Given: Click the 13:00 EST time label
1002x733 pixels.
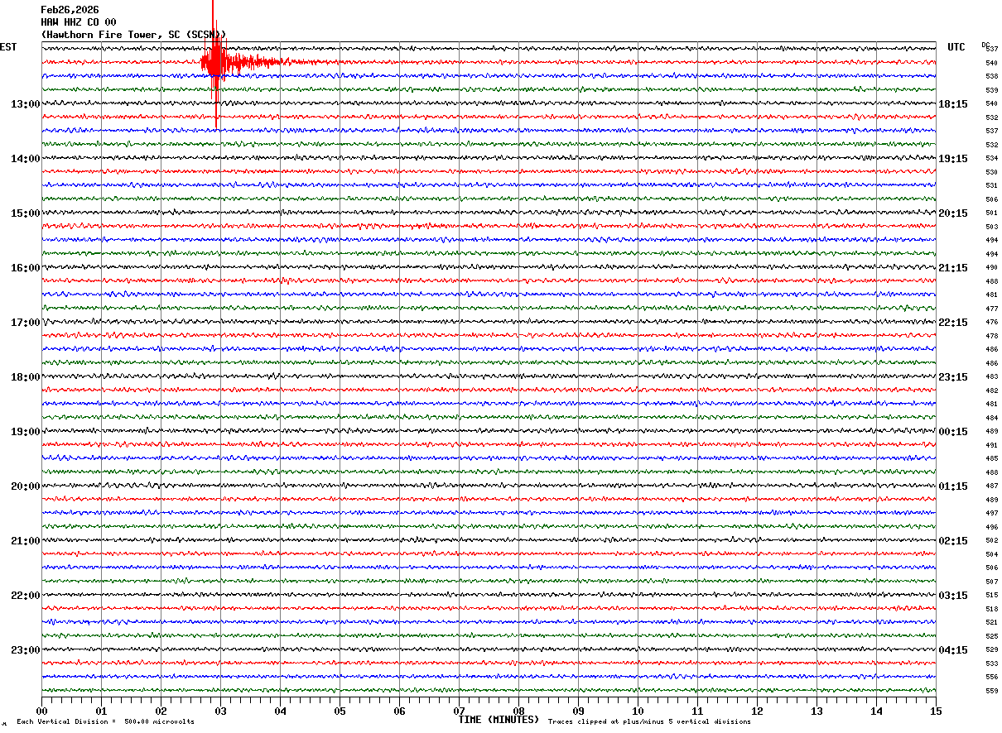Looking at the screenshot, I should click(x=25, y=104).
